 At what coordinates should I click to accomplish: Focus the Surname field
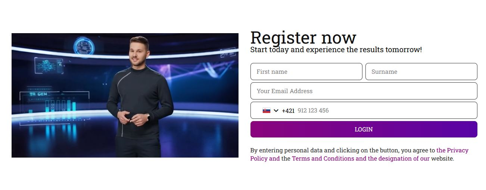pyautogui.click(x=421, y=72)
